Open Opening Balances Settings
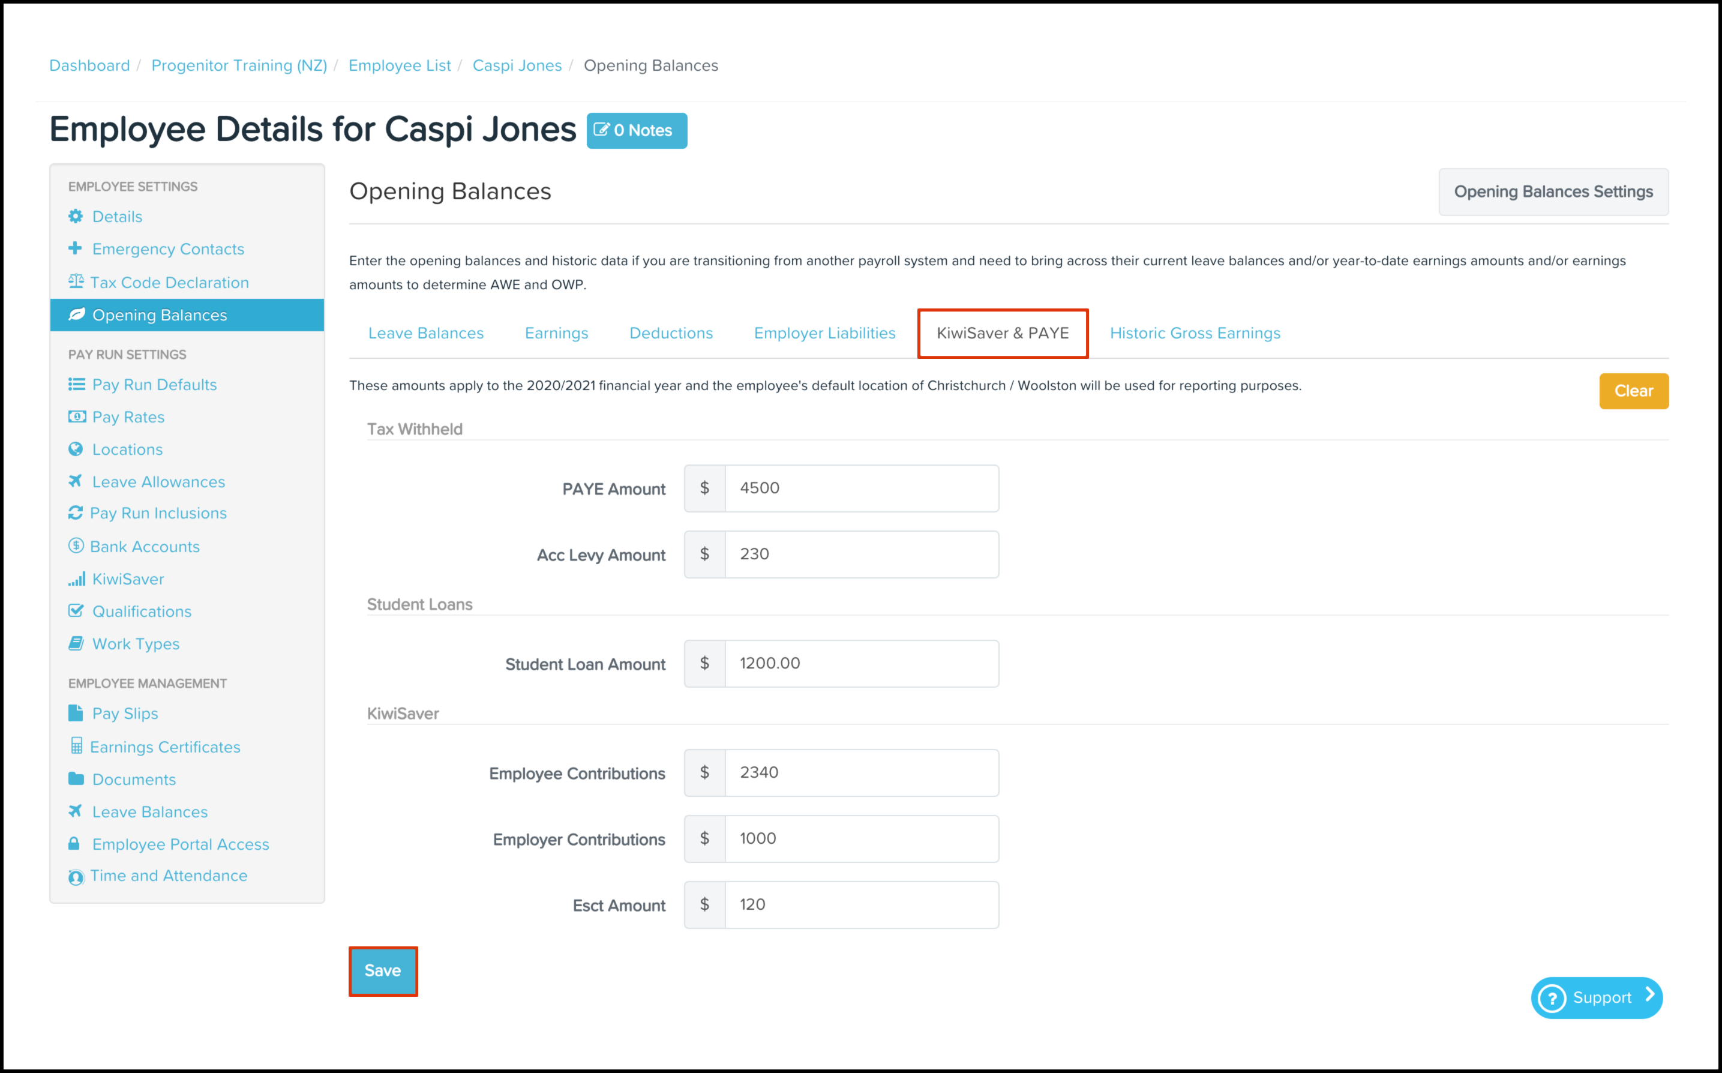This screenshot has height=1073, width=1722. tap(1553, 191)
